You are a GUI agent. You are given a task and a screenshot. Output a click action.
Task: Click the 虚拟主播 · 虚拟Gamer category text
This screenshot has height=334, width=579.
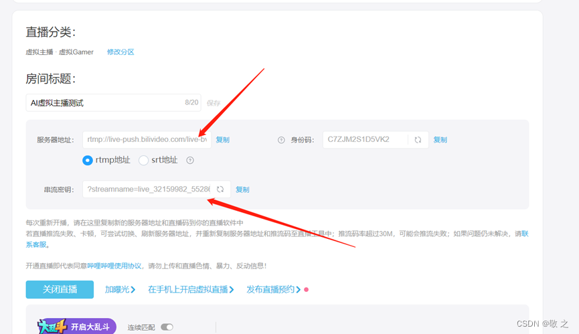point(60,52)
